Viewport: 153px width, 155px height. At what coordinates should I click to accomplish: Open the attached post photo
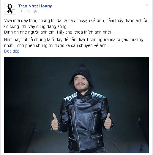[76, 105]
